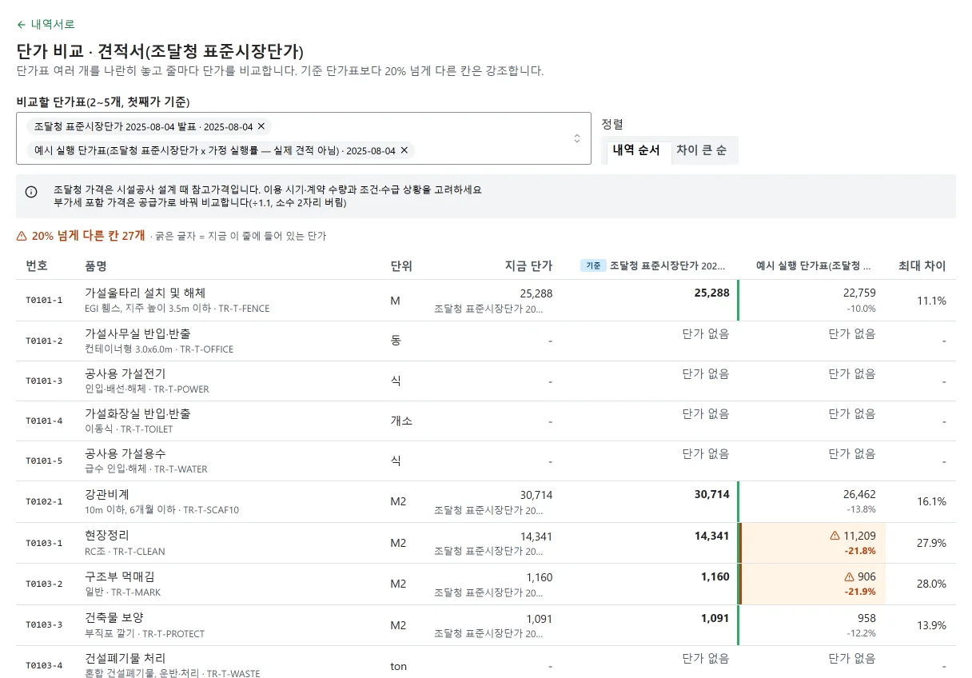Click warning icon next to 11,209

(835, 536)
